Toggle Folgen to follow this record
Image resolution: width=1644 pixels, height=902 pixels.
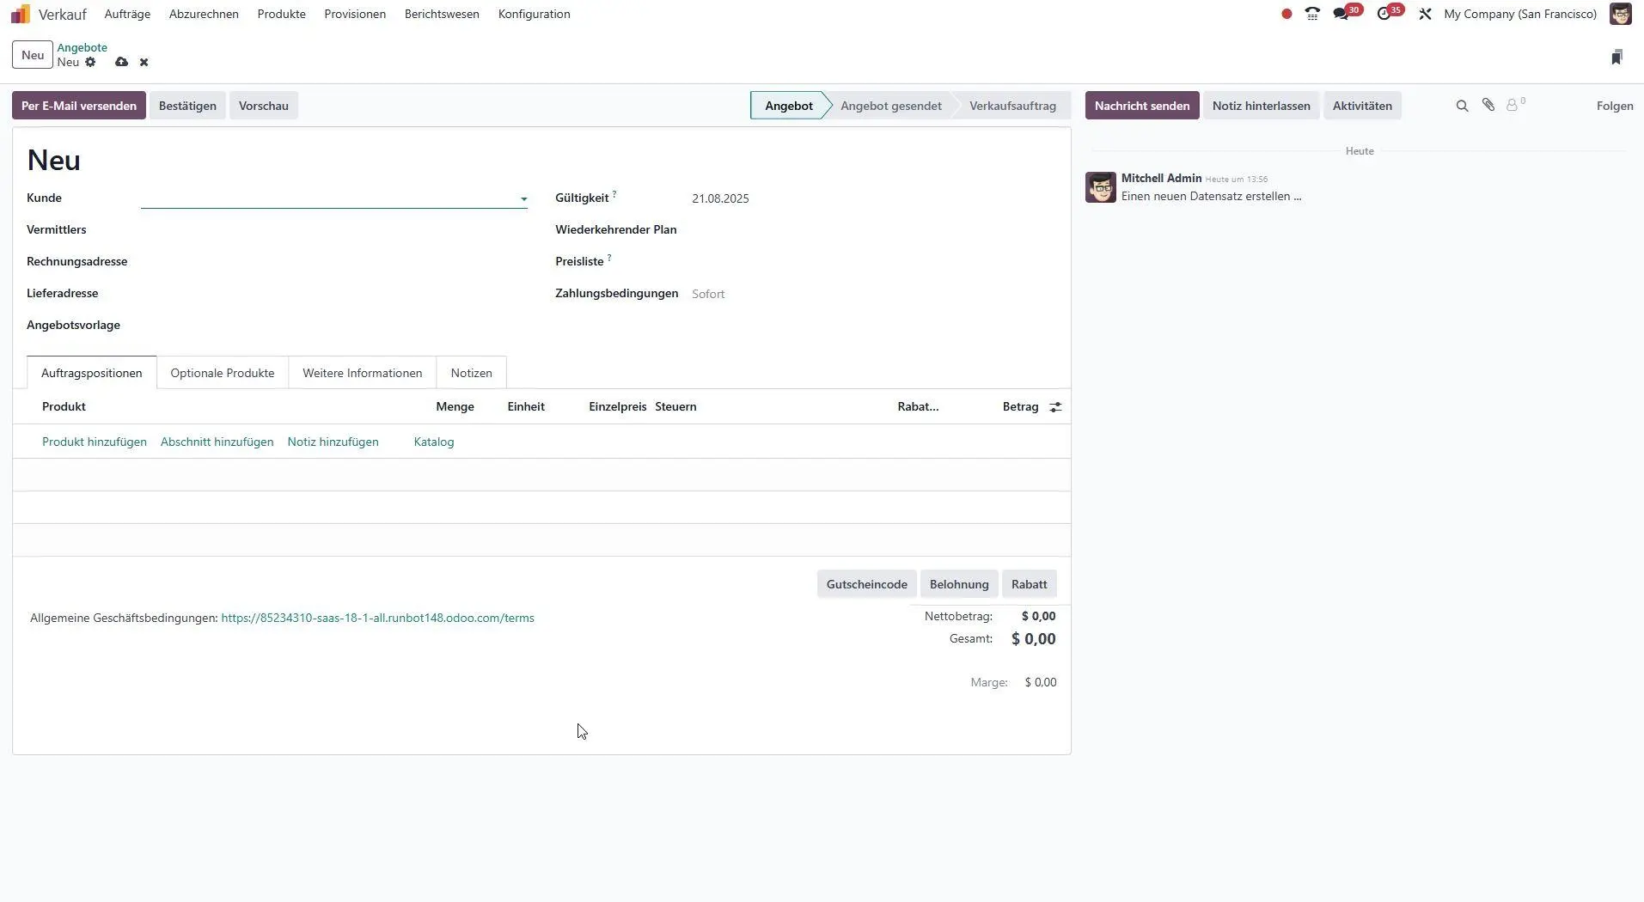coord(1614,106)
